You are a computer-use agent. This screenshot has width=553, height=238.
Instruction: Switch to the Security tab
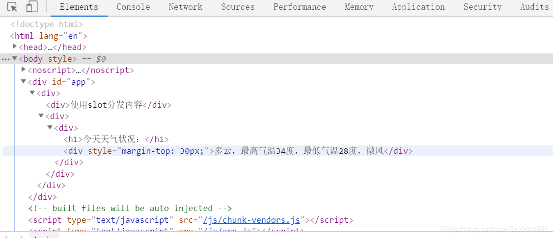tap(482, 7)
